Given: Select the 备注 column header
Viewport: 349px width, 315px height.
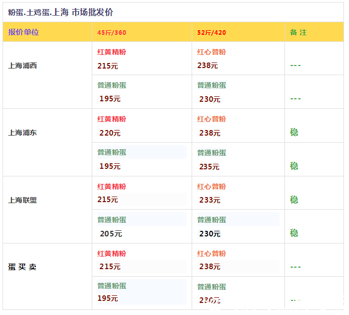Looking at the screenshot, I should (298, 33).
